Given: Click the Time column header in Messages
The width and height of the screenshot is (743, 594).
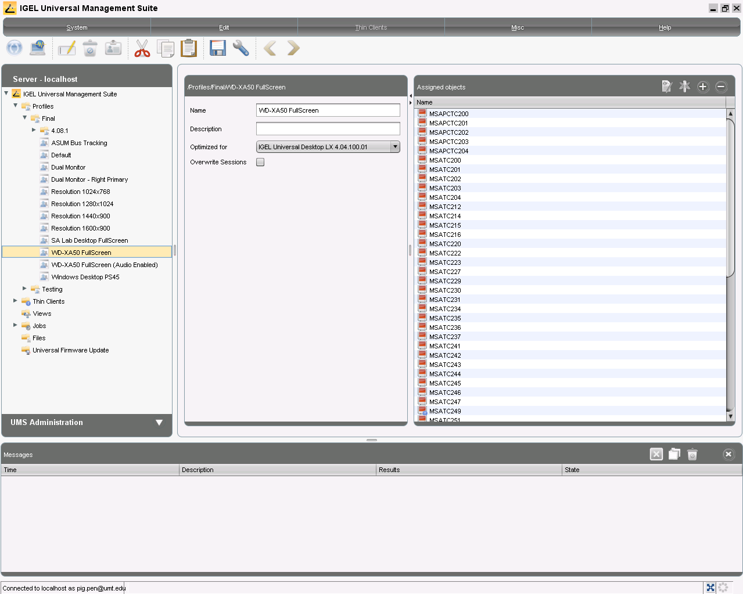Looking at the screenshot, I should [90, 470].
